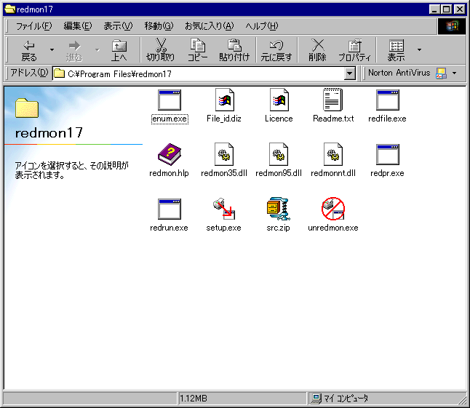Image resolution: width=470 pixels, height=408 pixels.
Task: Select the unredmon.exe uninstaller icon
Action: [x=333, y=209]
